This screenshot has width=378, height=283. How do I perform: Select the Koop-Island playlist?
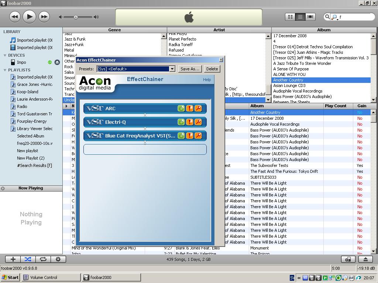click(27, 92)
